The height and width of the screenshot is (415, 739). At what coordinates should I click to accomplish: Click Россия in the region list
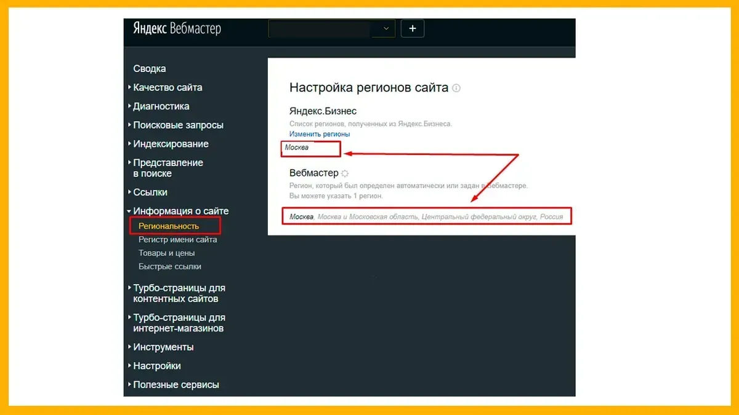pos(551,216)
